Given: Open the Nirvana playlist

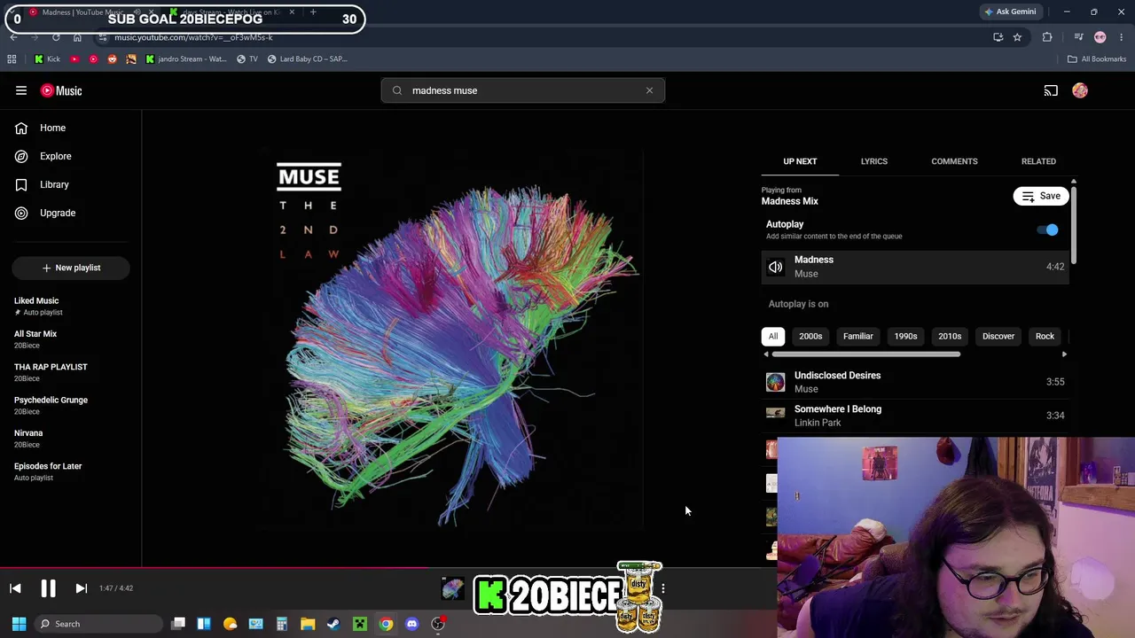Looking at the screenshot, I should point(71,439).
